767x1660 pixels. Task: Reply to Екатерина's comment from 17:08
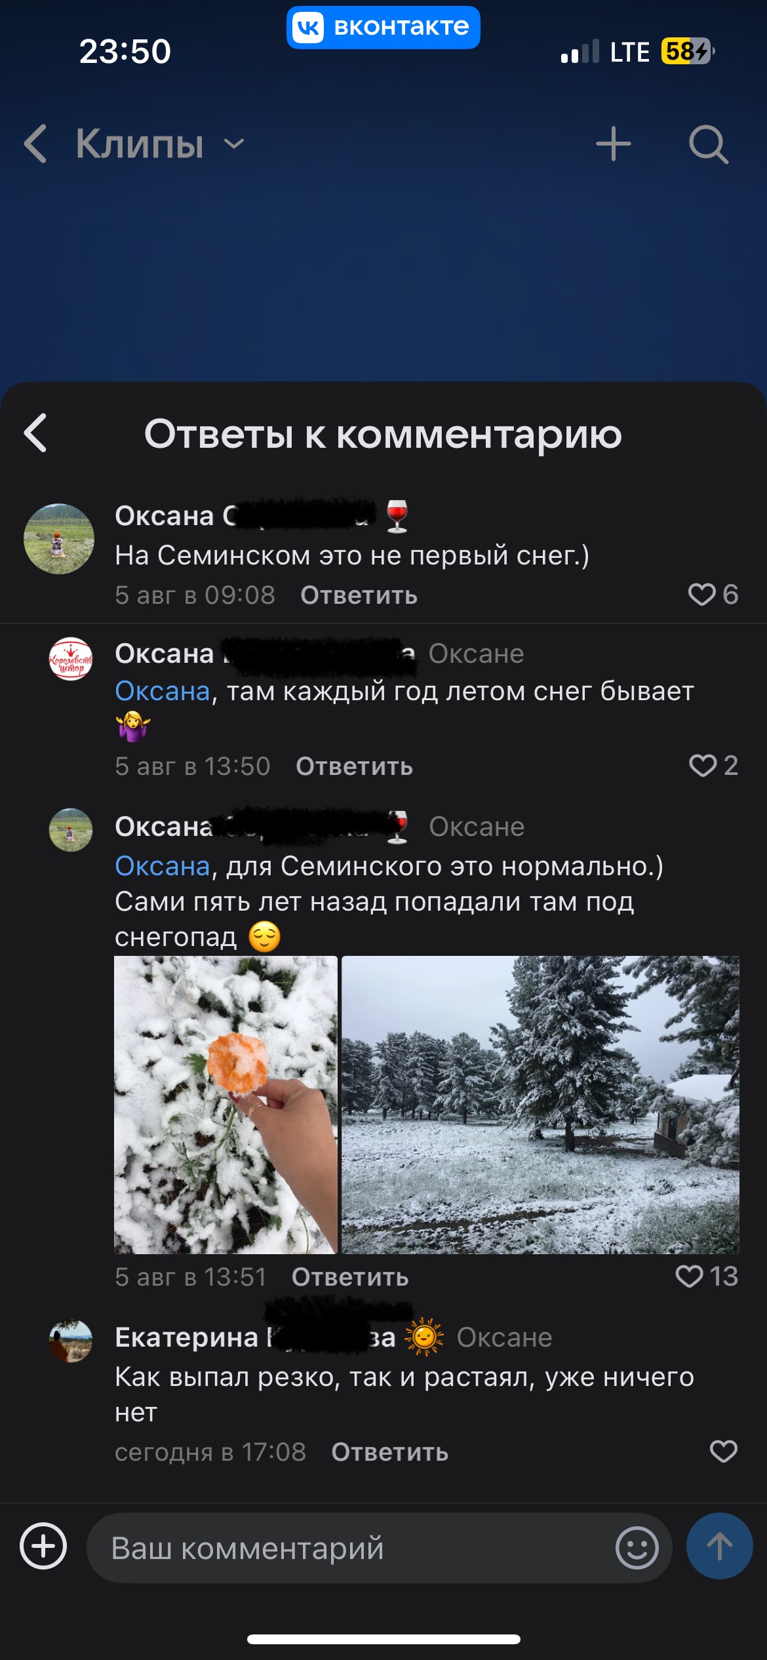coord(389,1452)
